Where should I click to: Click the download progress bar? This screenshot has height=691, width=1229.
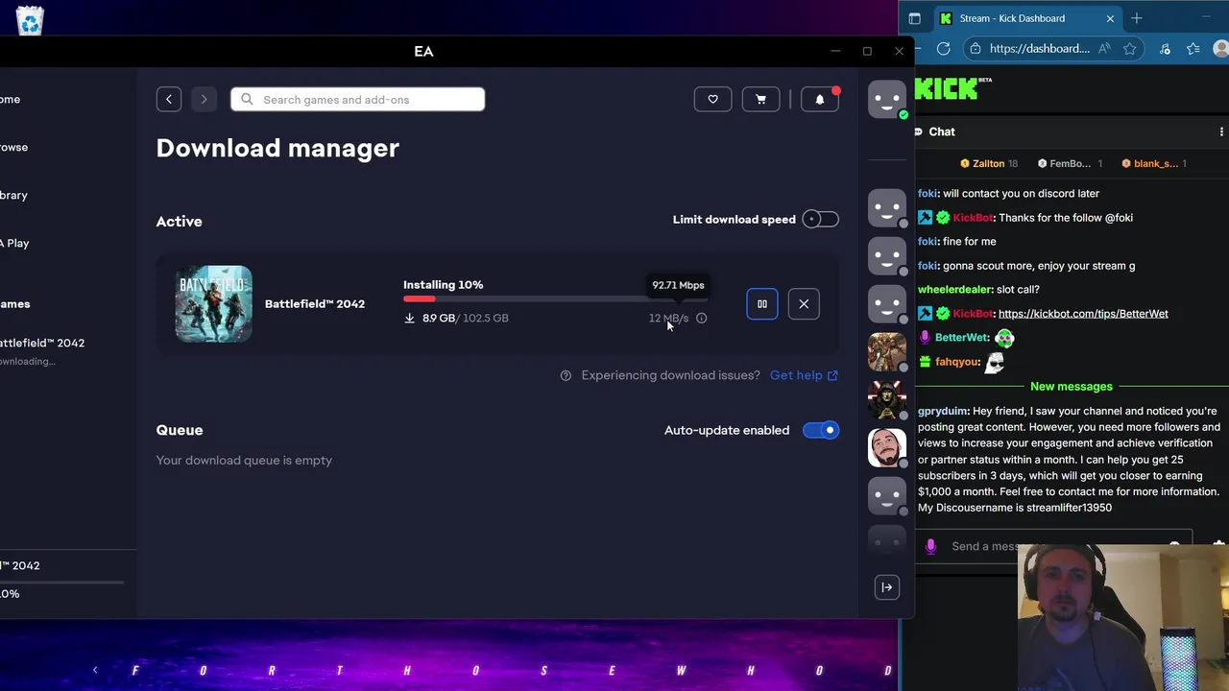(555, 298)
